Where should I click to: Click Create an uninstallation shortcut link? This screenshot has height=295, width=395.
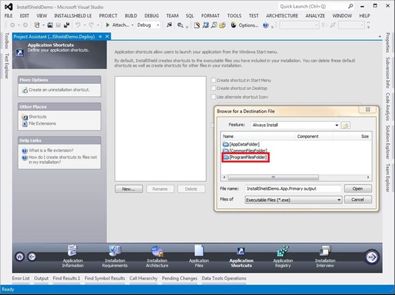point(59,90)
